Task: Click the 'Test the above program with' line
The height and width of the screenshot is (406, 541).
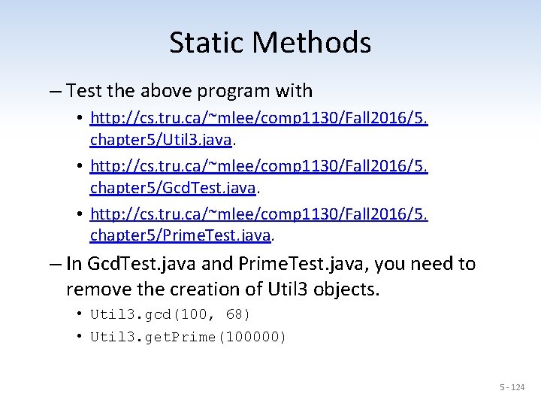Action: (188, 92)
